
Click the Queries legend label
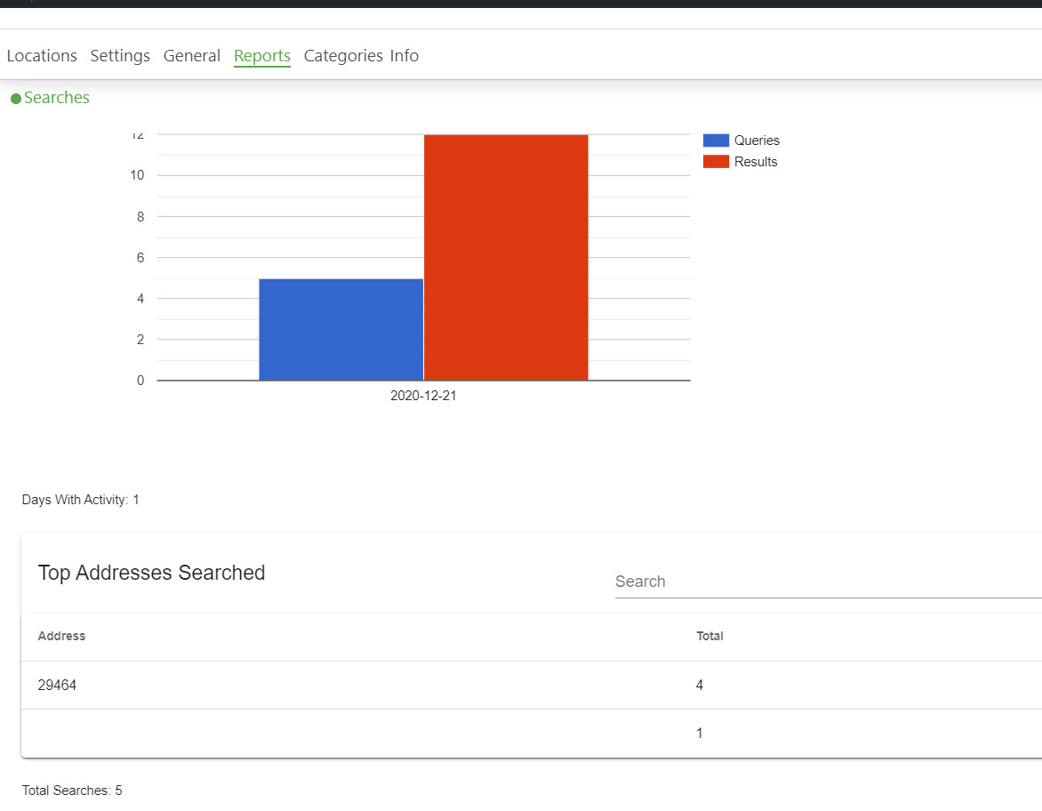[757, 141]
